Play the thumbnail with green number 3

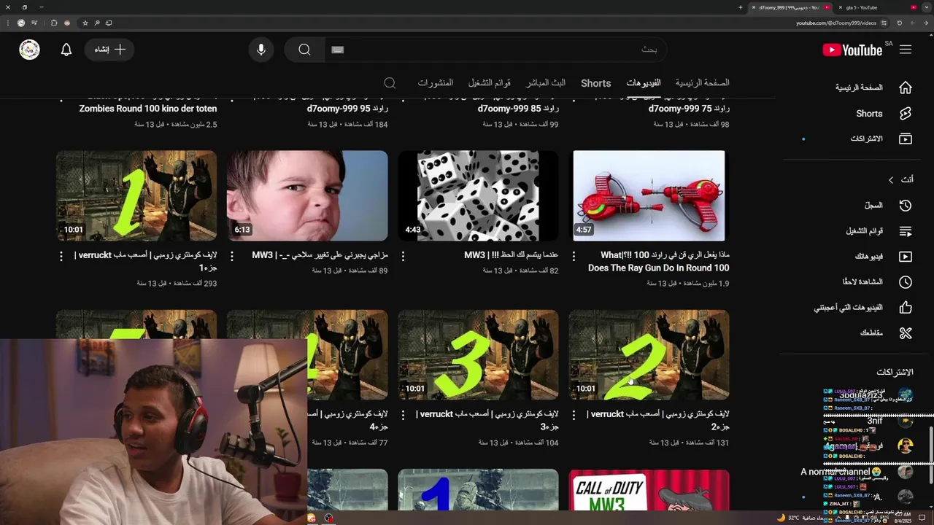coord(478,355)
